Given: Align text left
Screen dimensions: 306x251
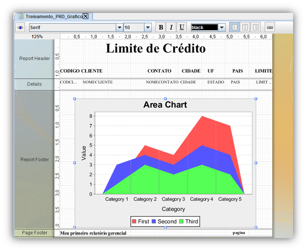Looking at the screenshot, I should [234, 27].
